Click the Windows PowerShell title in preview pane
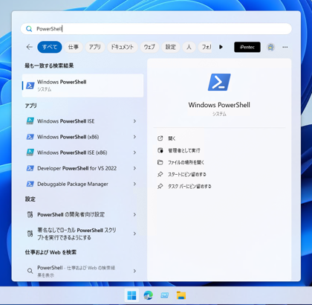 point(219,105)
